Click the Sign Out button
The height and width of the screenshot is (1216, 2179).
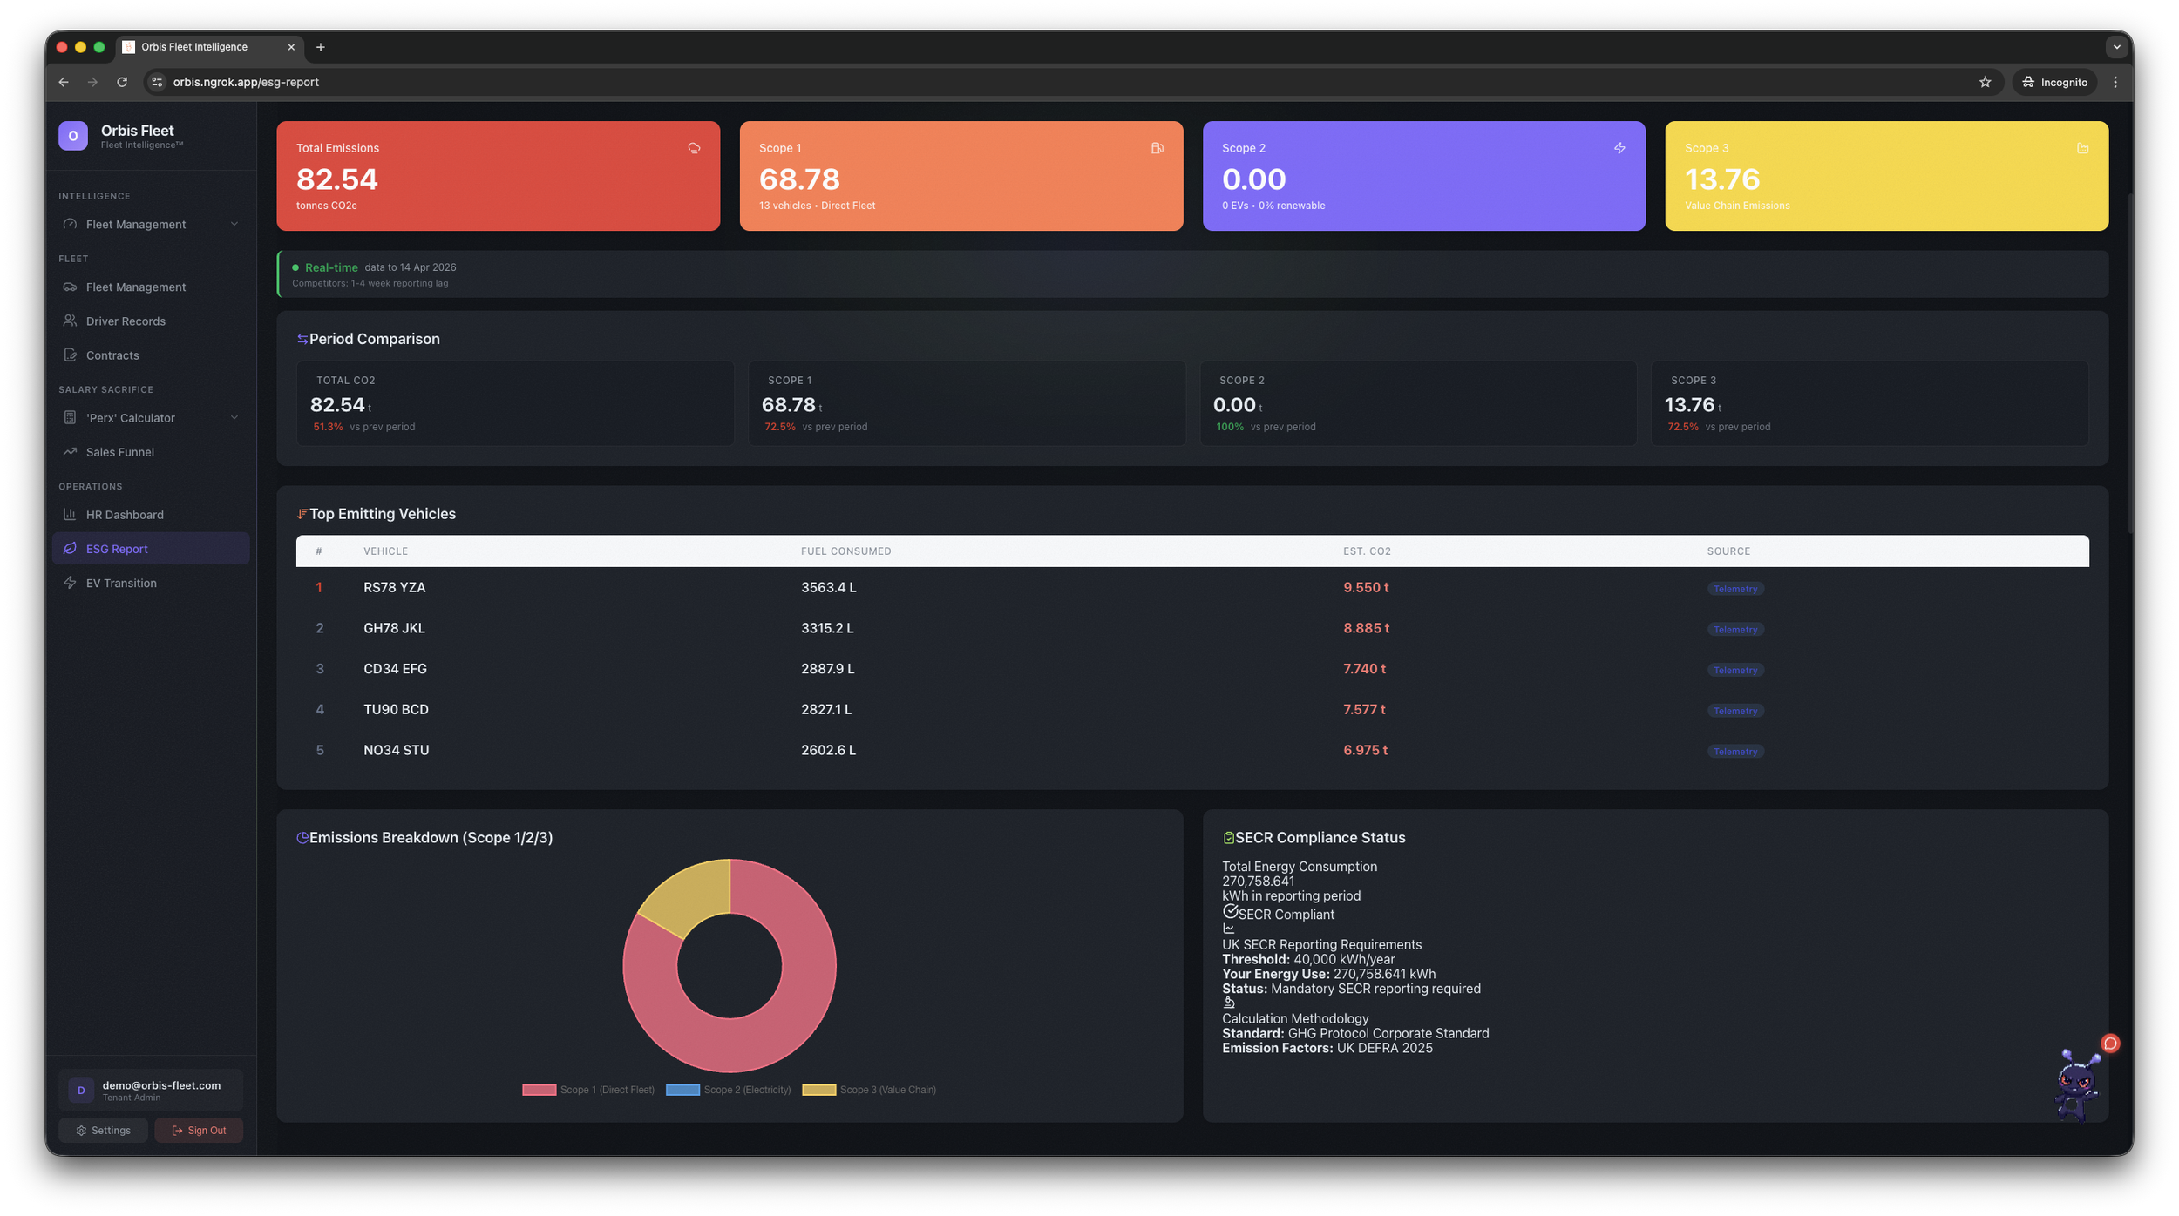(x=199, y=1130)
